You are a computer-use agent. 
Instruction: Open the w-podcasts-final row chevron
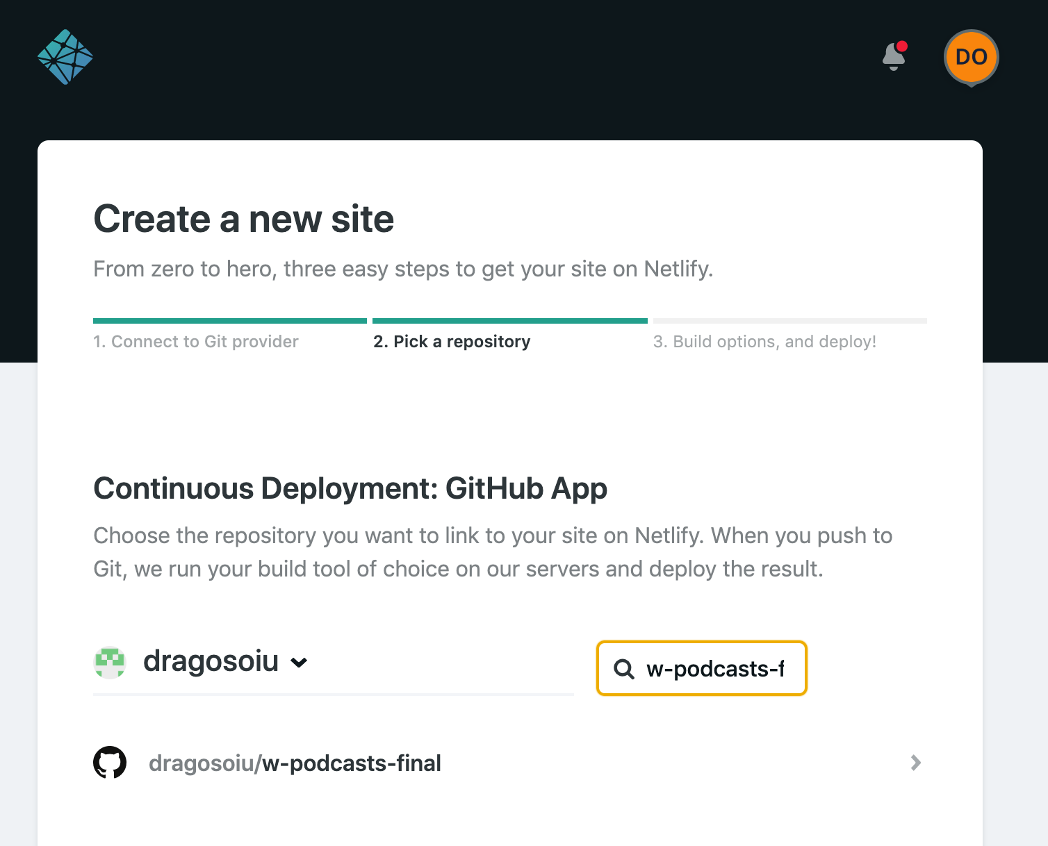click(x=916, y=763)
